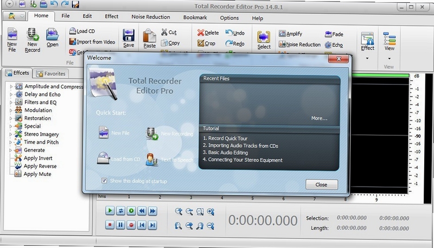Expand the Time and Pitch category
This screenshot has height=248, width=434.
tap(11, 143)
